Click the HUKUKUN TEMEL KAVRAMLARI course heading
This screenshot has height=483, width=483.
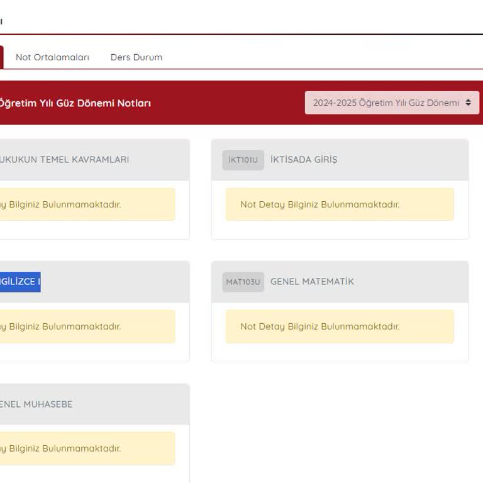[64, 160]
